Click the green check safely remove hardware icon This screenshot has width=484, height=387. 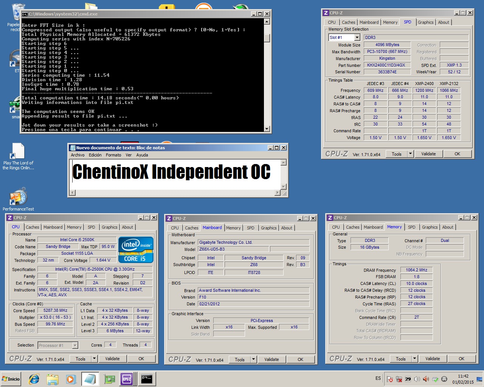(435, 379)
